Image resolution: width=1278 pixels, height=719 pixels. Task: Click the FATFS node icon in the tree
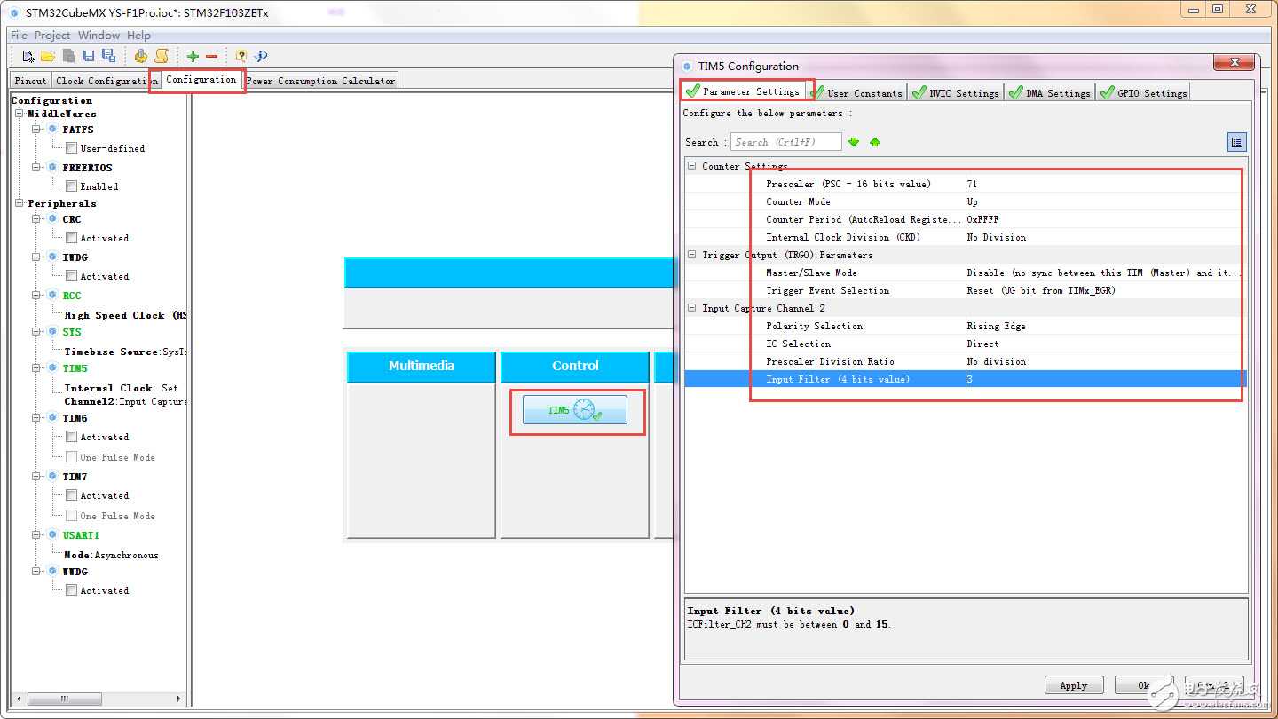pos(52,130)
